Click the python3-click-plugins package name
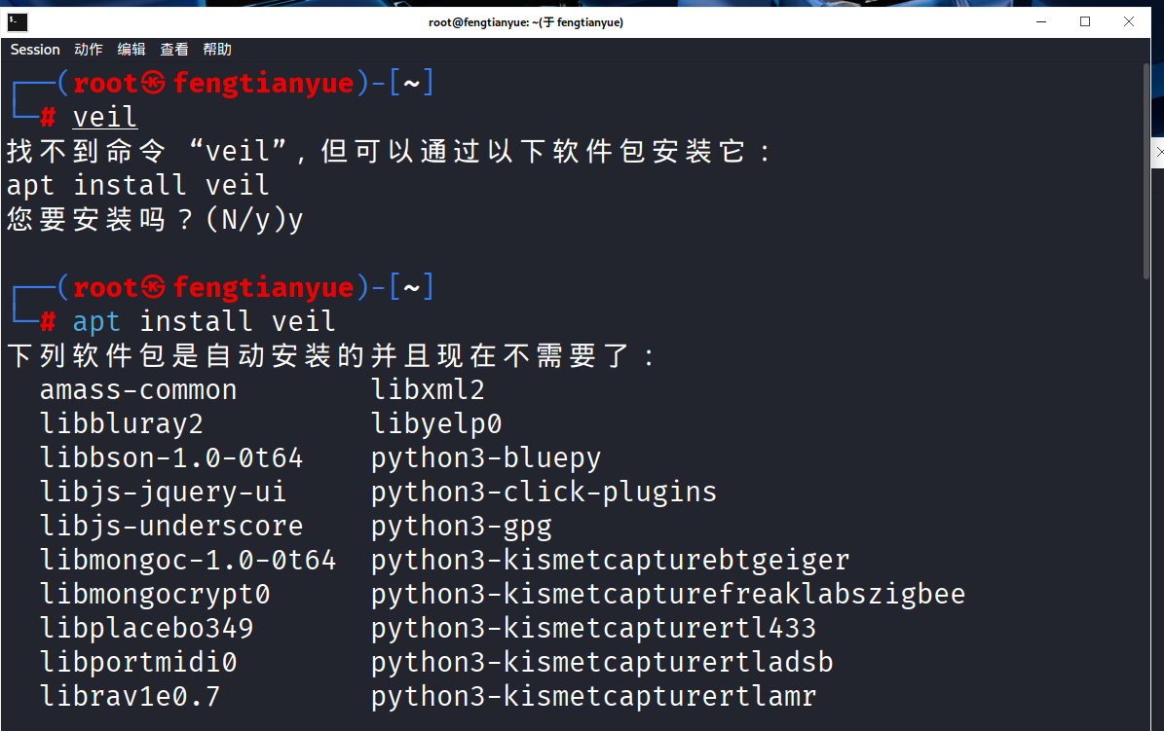Viewport: 1164px width, 731px height. pyautogui.click(x=544, y=493)
